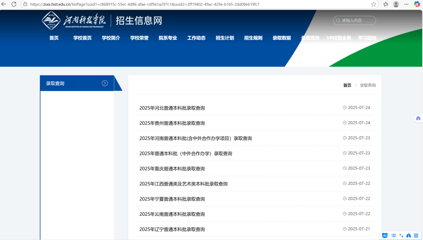Expand the 录取查询 sidebar panel arrow
Viewport: 423px width, 240px height.
(x=105, y=83)
